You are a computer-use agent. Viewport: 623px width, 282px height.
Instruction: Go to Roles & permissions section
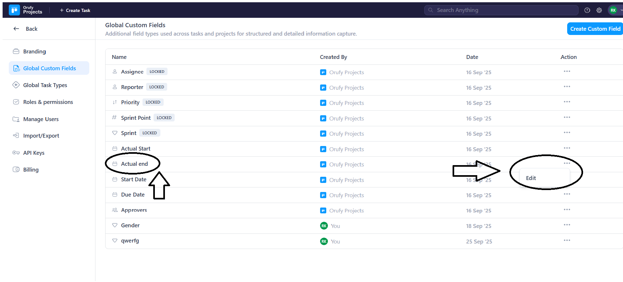[x=48, y=102]
